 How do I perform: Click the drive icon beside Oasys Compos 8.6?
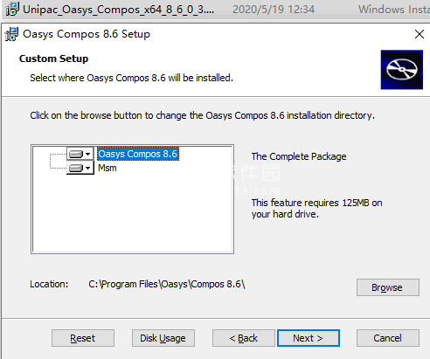click(76, 154)
